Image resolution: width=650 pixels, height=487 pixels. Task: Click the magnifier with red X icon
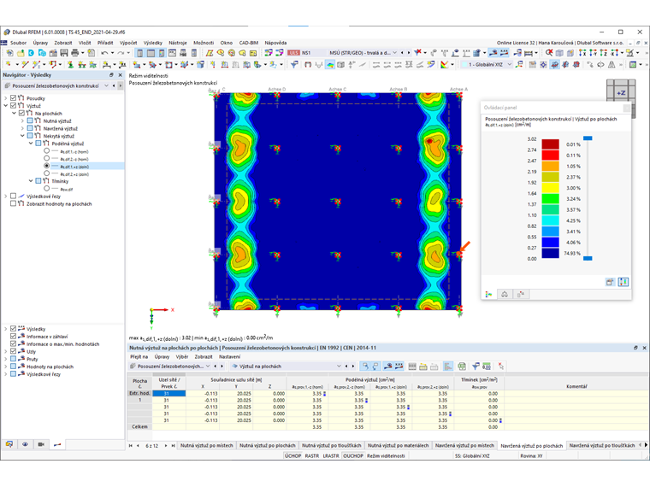(548, 53)
